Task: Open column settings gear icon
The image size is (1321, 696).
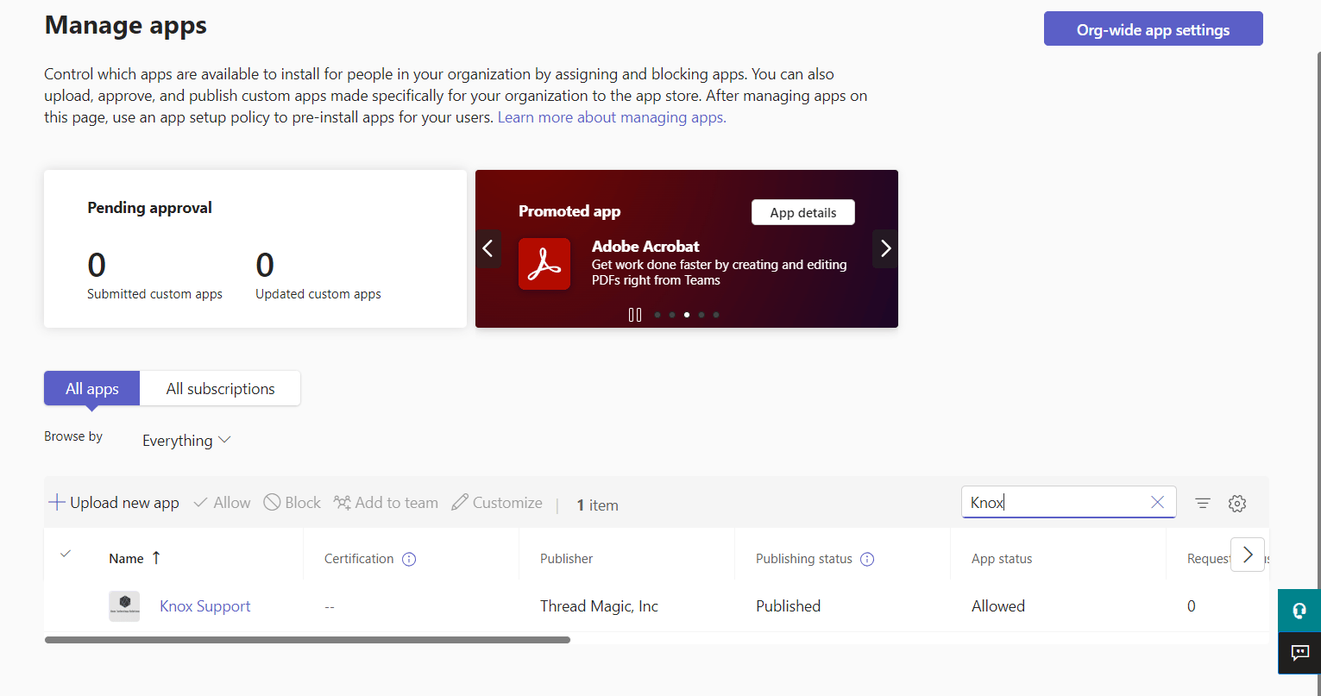Action: (x=1237, y=503)
